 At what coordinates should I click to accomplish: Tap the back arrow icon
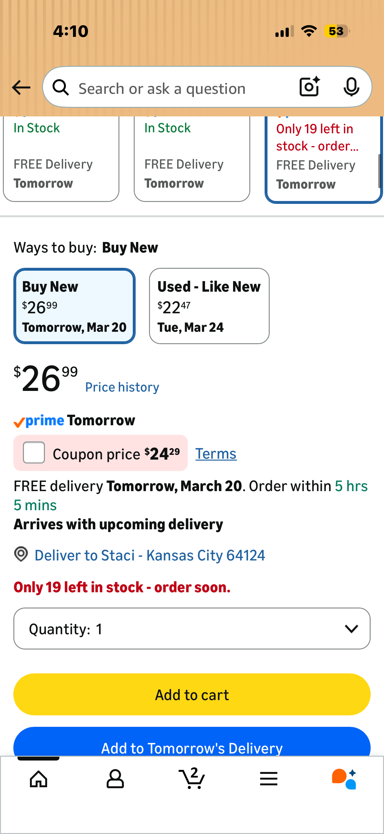pos(21,87)
